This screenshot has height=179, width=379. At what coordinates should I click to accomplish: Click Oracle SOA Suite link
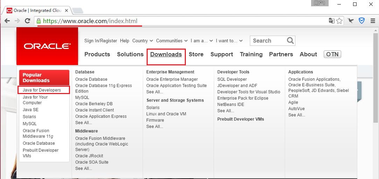[x=92, y=162]
